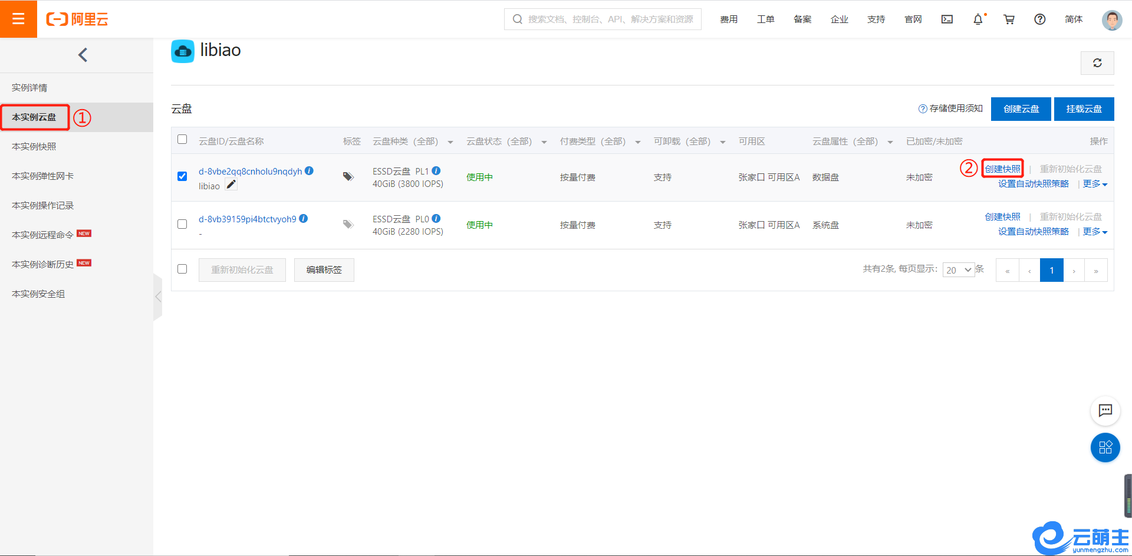Expand the 云盘种类 filter dropdown
The image size is (1132, 556).
[x=450, y=142]
